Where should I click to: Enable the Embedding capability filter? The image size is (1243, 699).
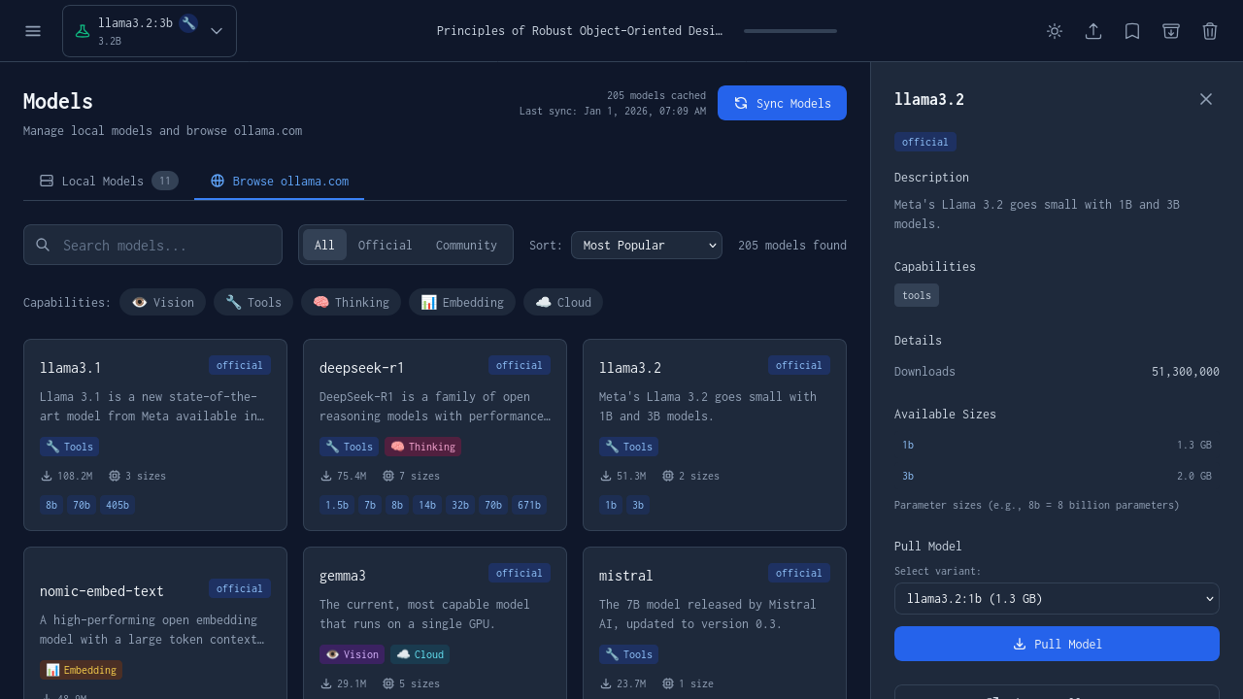click(462, 302)
